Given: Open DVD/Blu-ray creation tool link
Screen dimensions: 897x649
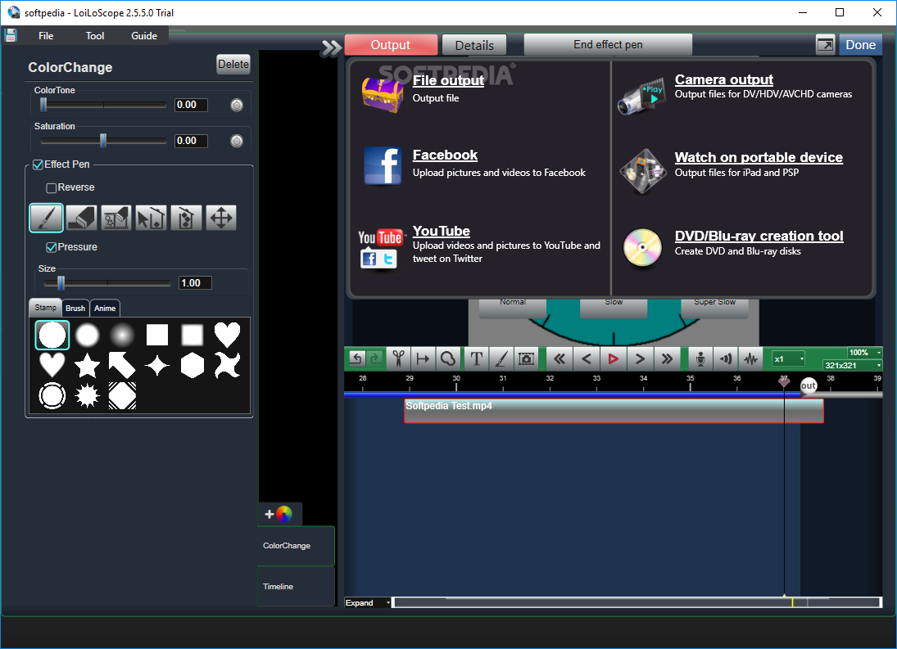Looking at the screenshot, I should pos(759,236).
